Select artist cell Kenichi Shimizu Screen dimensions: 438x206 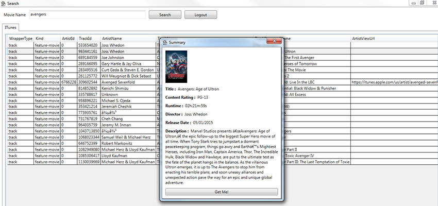click(x=128, y=88)
